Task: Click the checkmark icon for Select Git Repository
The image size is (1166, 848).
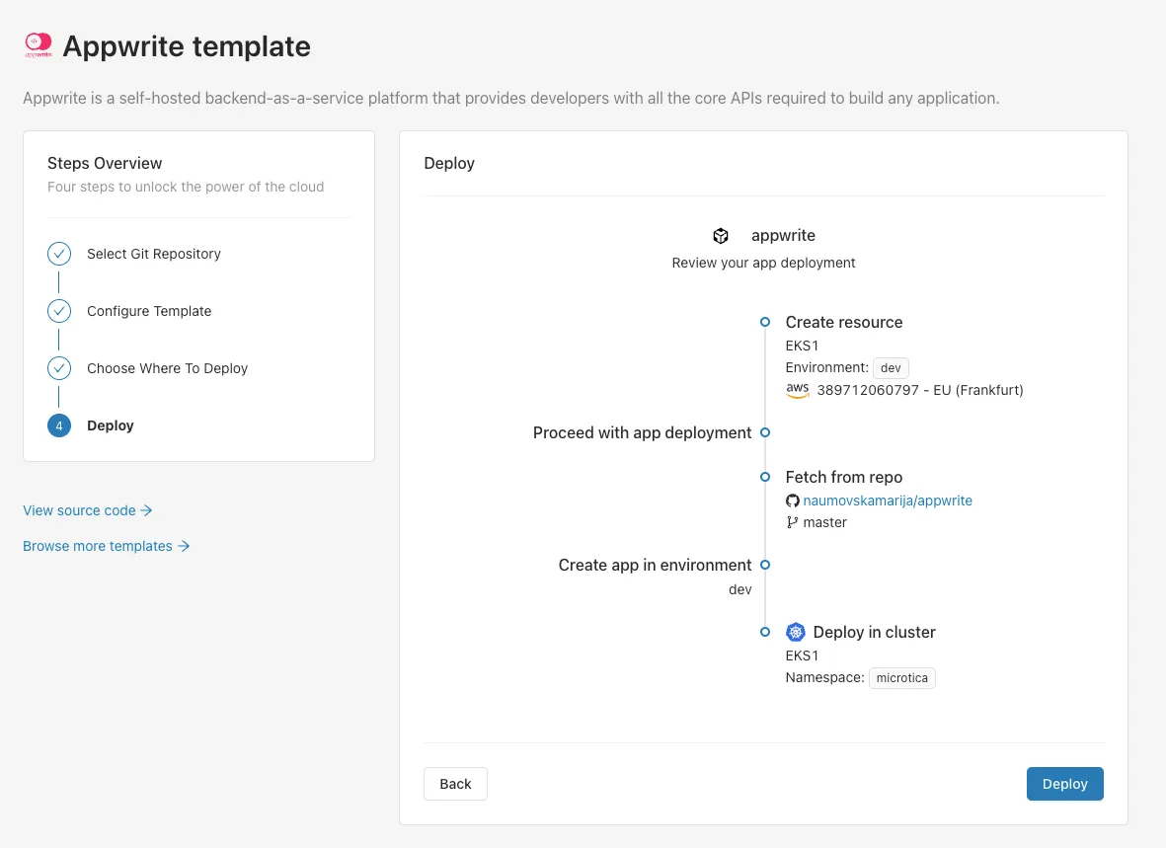Action: (x=59, y=254)
